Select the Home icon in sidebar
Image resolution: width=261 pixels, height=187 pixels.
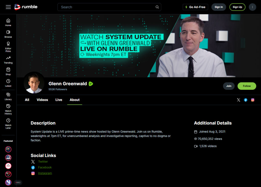tap(8, 21)
